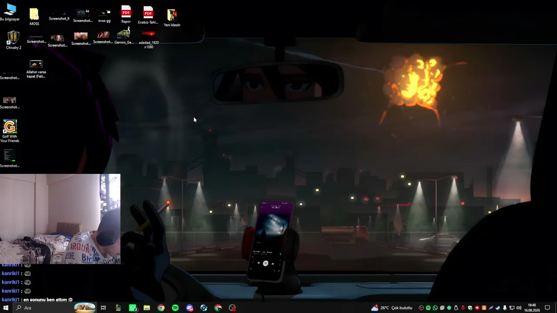Open WhatsApp from the taskbar pinned apps
The width and height of the screenshot is (557, 313).
point(133,308)
